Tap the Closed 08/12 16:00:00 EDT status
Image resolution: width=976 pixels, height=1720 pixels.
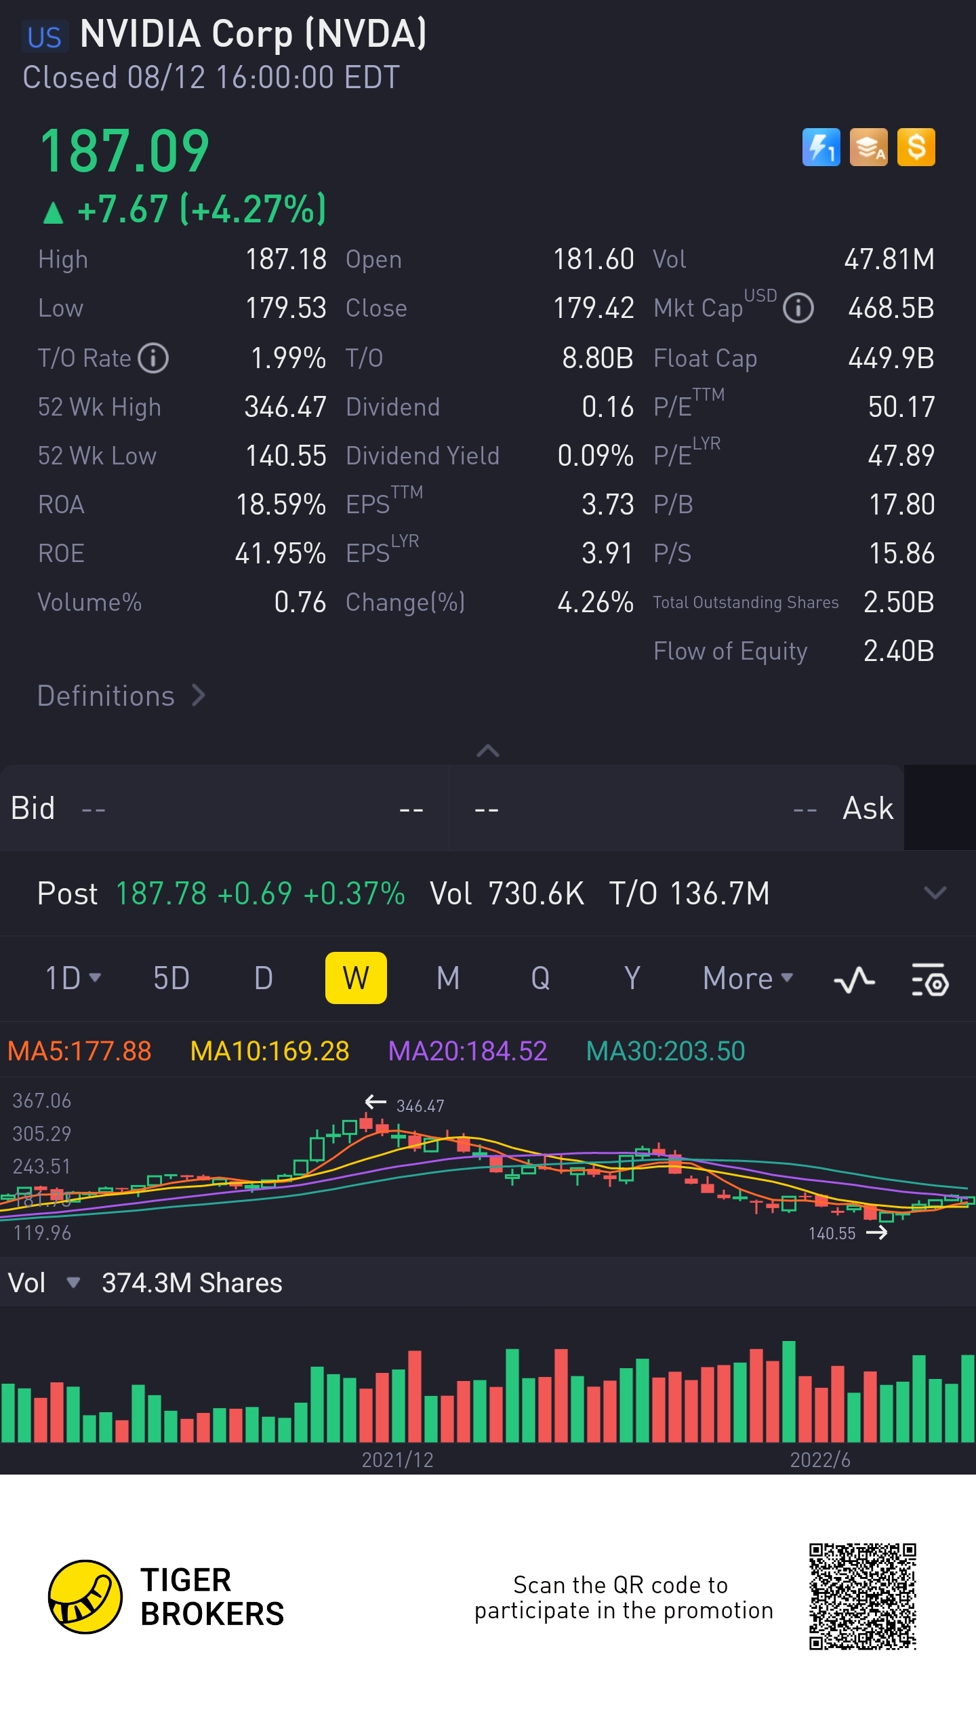pyautogui.click(x=211, y=77)
